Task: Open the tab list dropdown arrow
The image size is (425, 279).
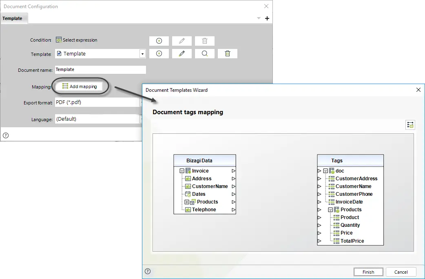Action: pyautogui.click(x=259, y=18)
